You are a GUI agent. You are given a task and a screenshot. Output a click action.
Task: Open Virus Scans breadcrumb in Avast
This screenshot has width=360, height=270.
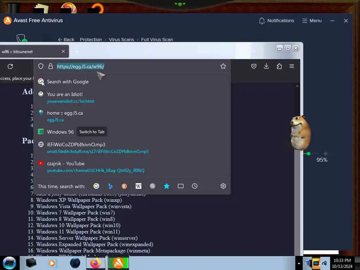121,39
